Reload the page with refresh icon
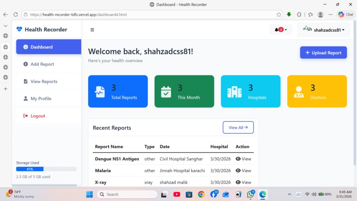The height and width of the screenshot is (201, 357). tap(16, 15)
